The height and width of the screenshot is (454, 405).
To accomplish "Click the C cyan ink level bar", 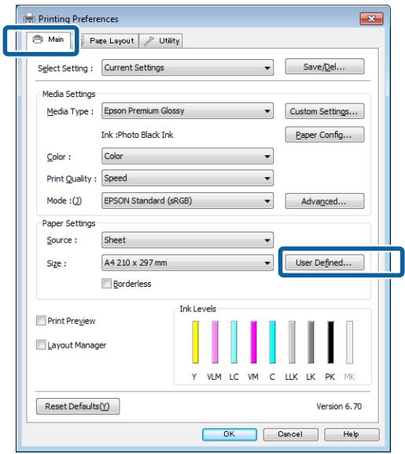I will point(272,342).
